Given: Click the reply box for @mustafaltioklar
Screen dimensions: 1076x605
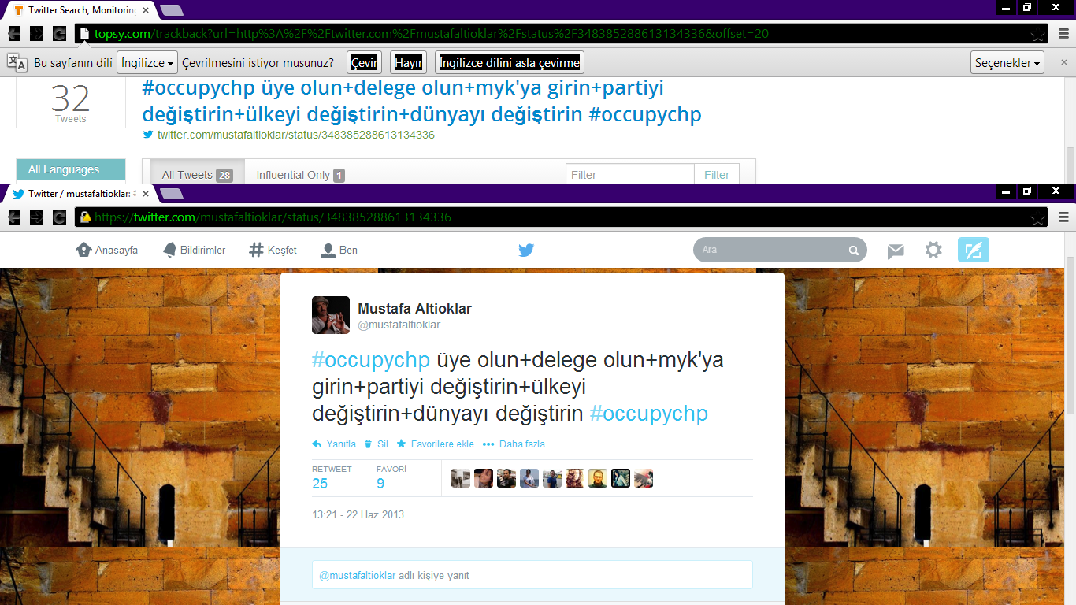Looking at the screenshot, I should coord(532,575).
